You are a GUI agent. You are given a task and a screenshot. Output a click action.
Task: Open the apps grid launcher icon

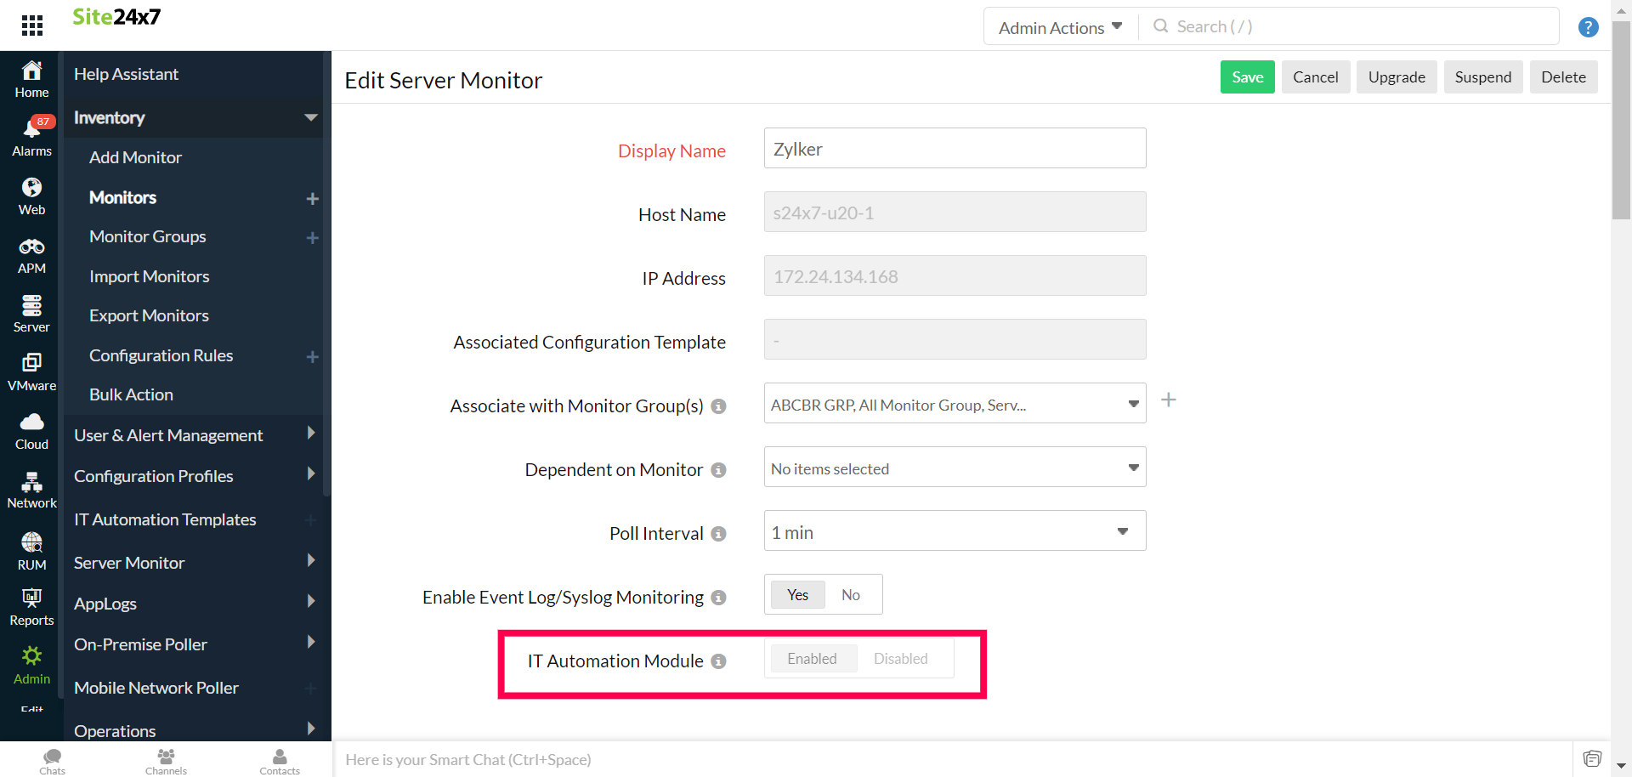pos(32,26)
